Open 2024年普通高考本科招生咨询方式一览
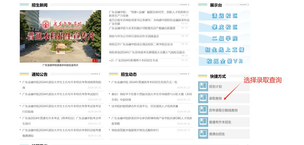Screen dimensions: 304x145 pyautogui.click(x=144, y=82)
